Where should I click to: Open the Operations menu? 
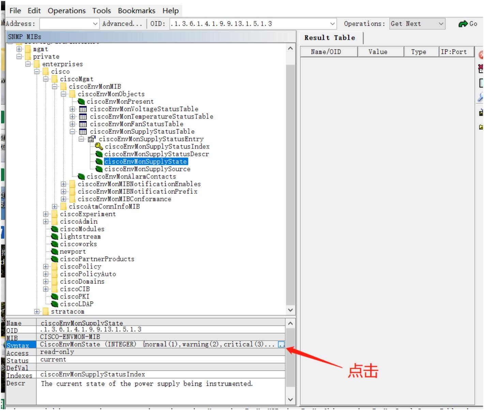[x=67, y=11]
